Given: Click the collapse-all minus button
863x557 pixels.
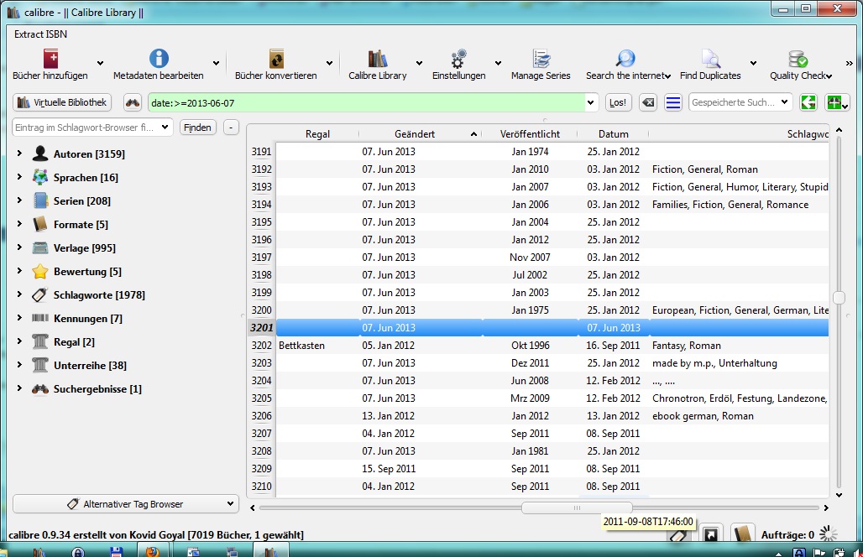Looking at the screenshot, I should pyautogui.click(x=231, y=127).
